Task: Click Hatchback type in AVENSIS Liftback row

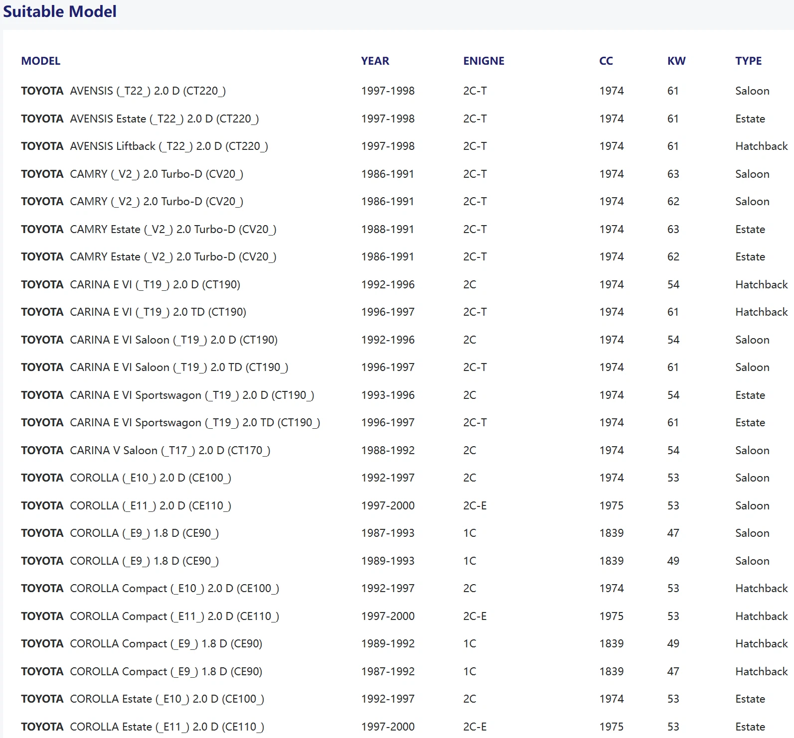Action: [762, 146]
